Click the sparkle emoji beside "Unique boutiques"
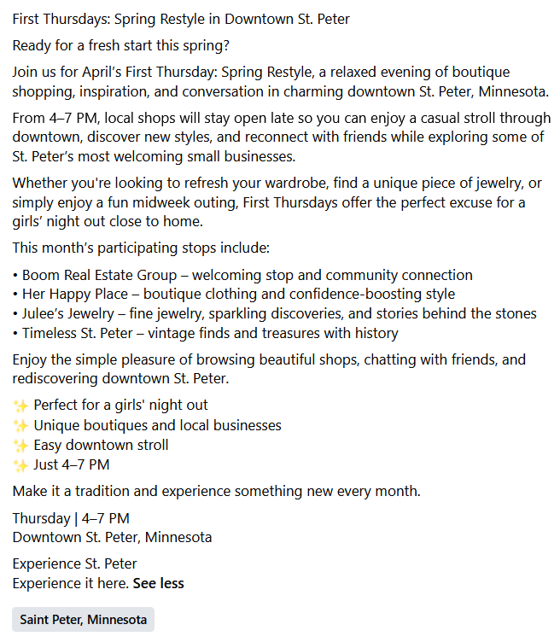 click(x=20, y=425)
